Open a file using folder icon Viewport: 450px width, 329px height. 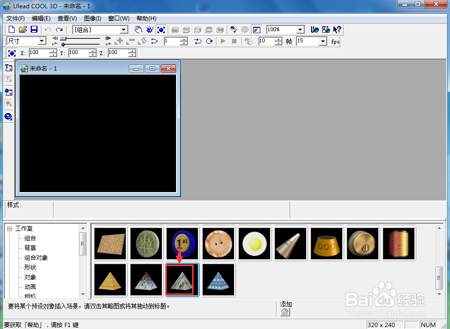click(23, 30)
